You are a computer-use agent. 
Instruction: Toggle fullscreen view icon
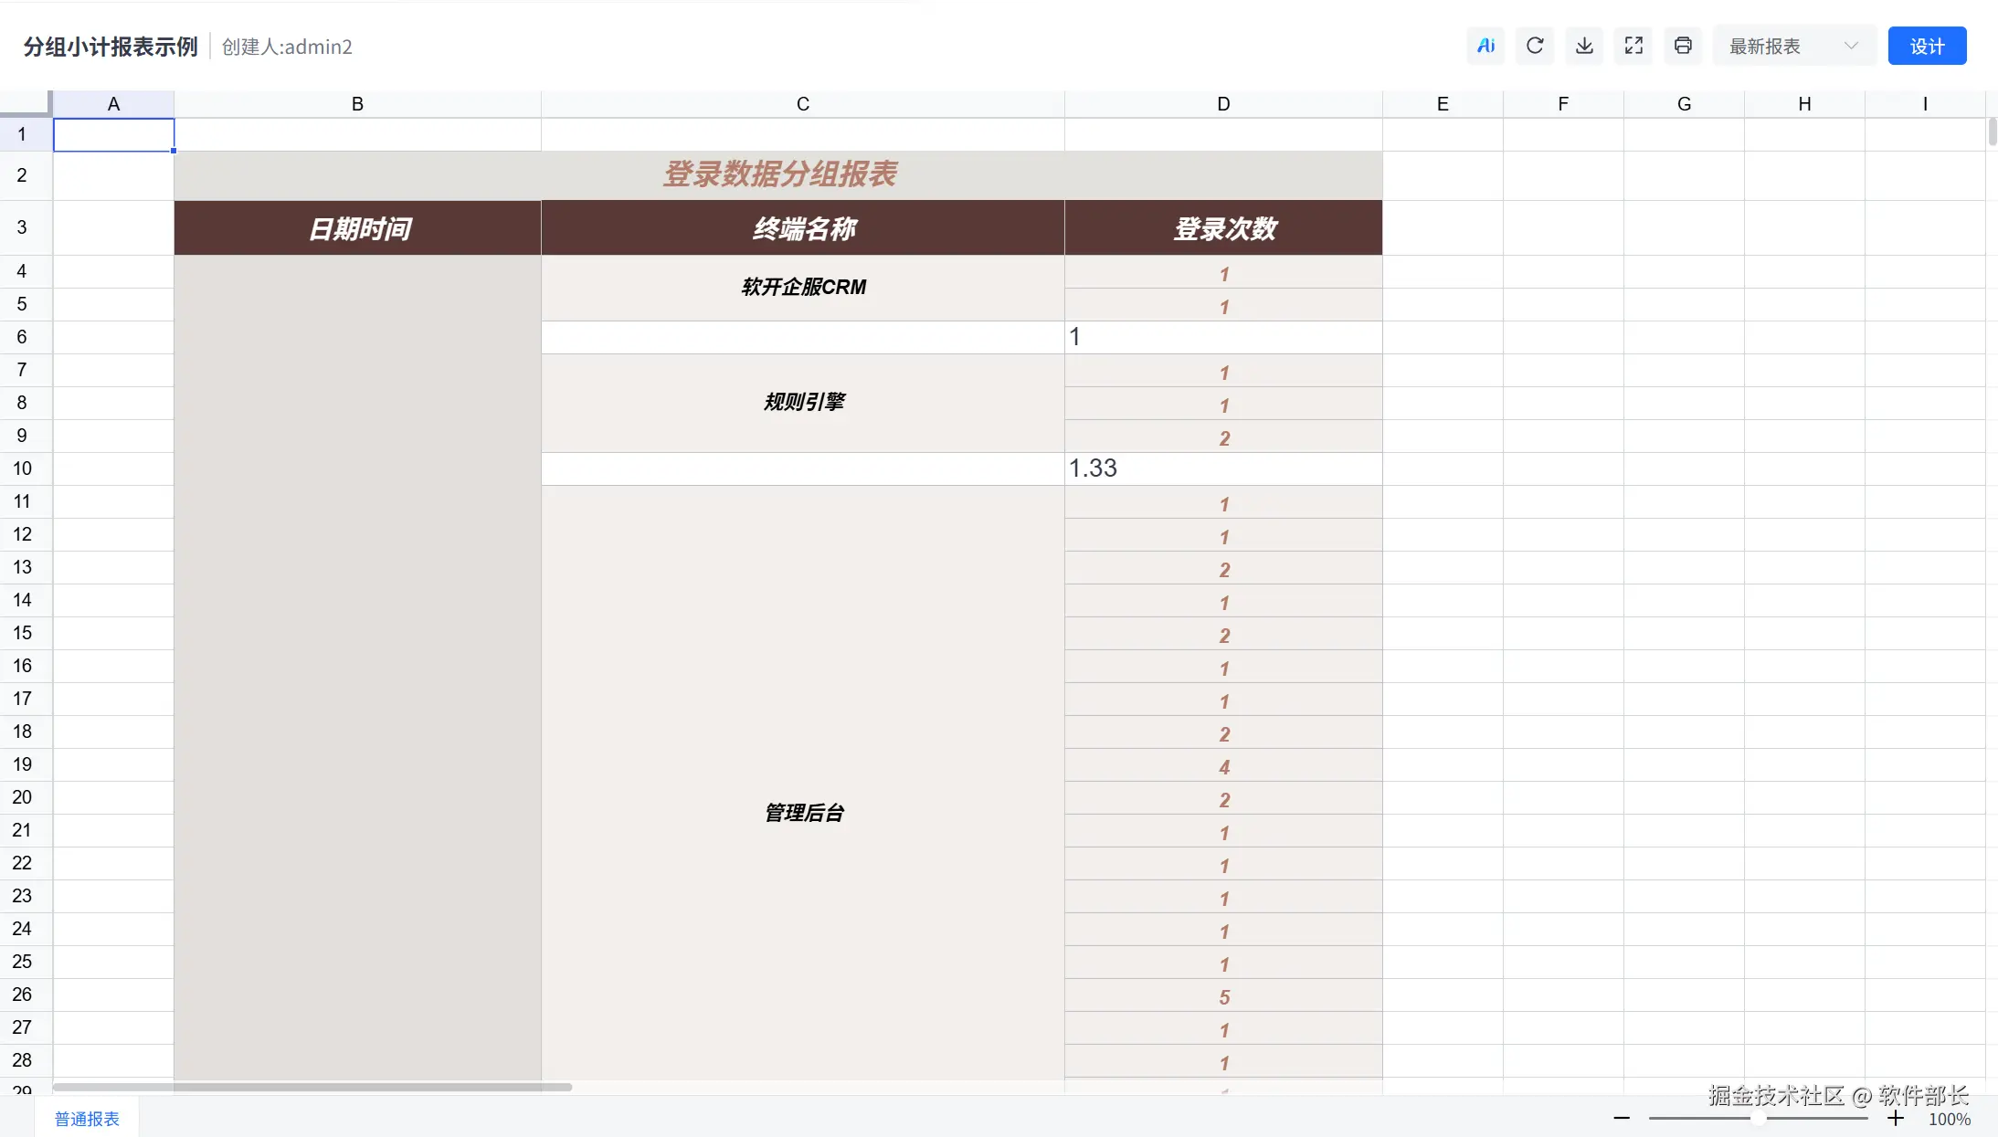[1633, 46]
